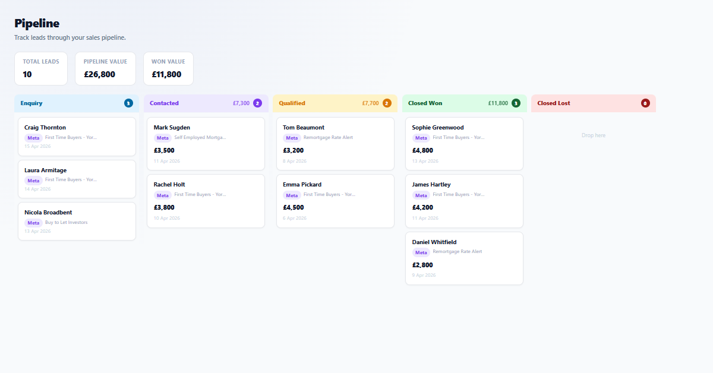Click Meta tag on Rachel Holt card
Image resolution: width=713 pixels, height=373 pixels.
click(x=163, y=195)
